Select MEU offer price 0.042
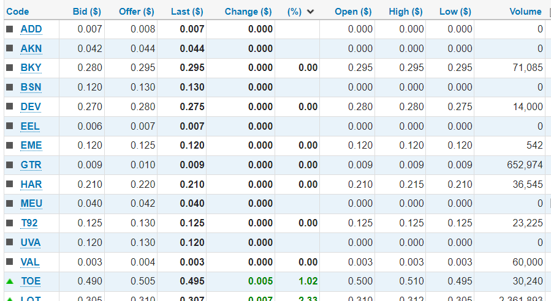 click(143, 204)
